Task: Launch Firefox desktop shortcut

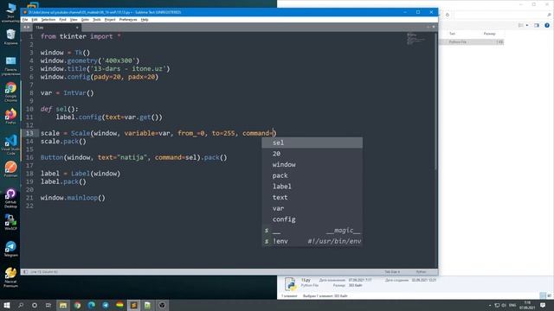Action: [10, 116]
